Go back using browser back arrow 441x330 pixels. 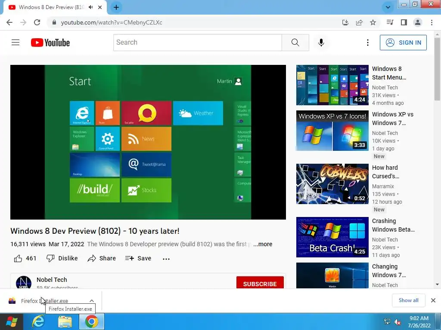click(9, 22)
